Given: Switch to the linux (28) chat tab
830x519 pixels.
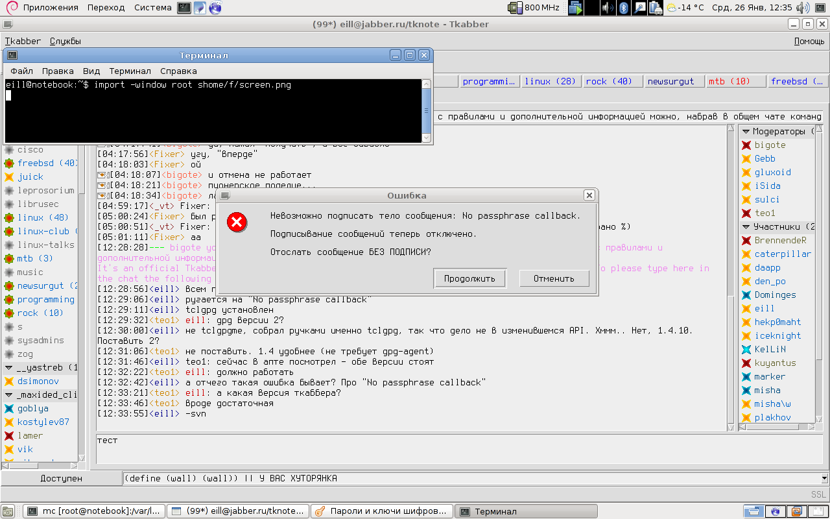Looking at the screenshot, I should [550, 82].
